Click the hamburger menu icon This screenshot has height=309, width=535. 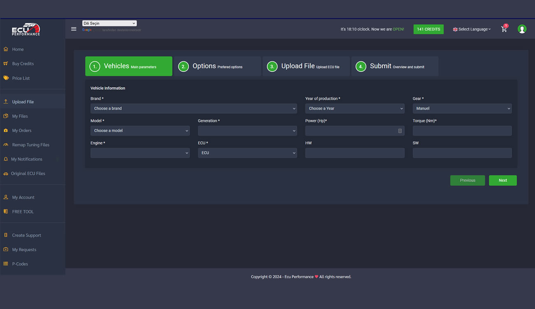coord(74,29)
